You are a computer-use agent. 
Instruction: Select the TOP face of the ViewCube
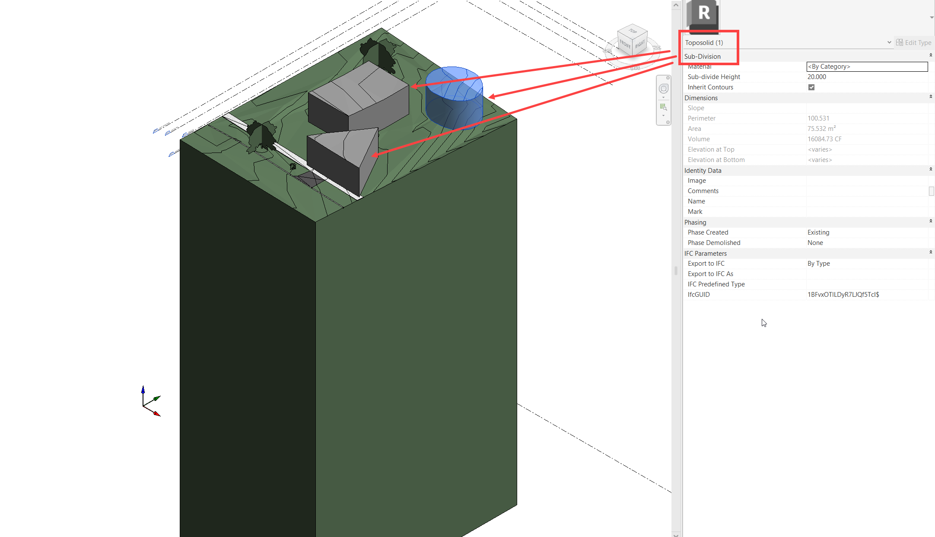point(632,32)
